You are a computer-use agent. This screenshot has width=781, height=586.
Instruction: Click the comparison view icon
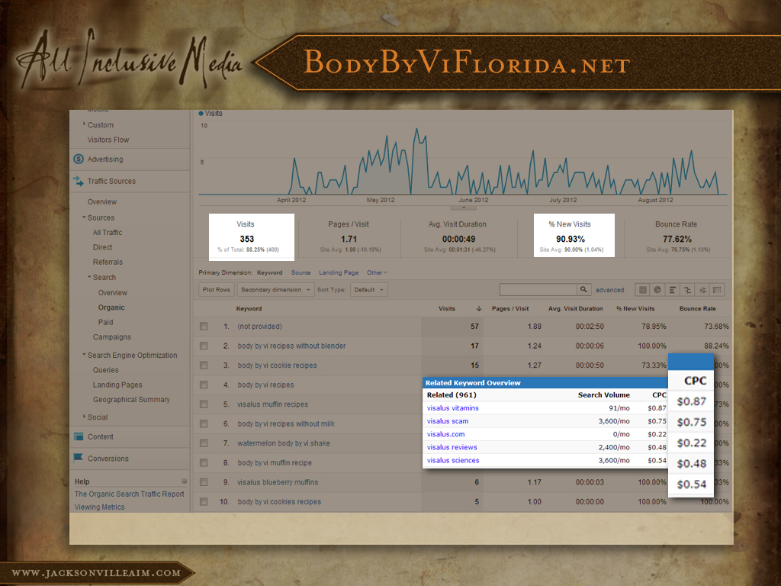tap(687, 290)
